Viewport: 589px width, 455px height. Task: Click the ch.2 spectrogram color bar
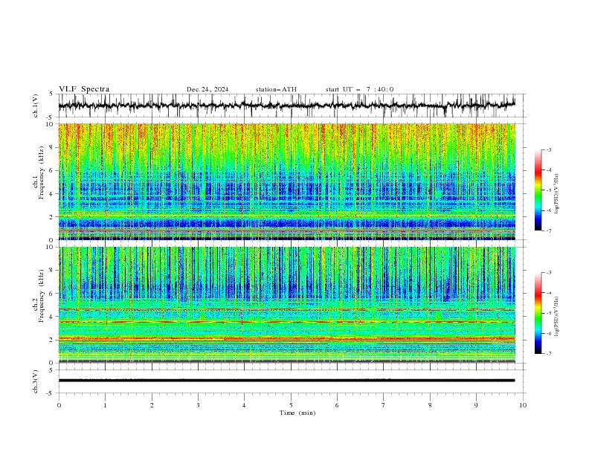click(538, 313)
